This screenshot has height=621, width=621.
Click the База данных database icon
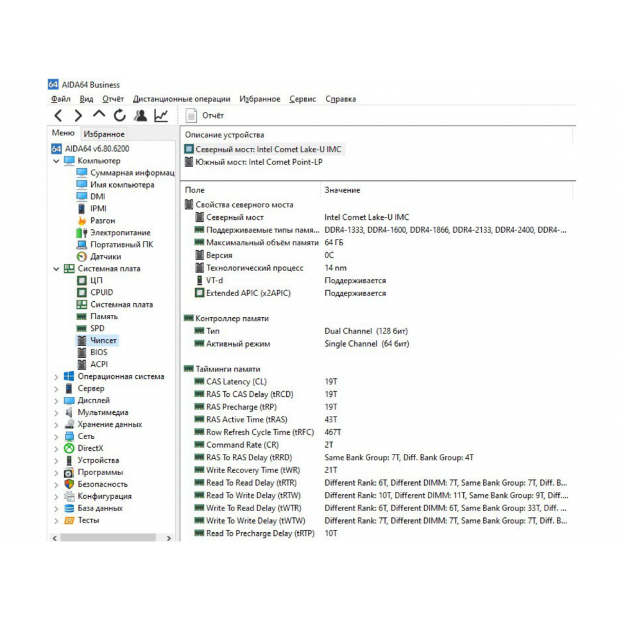pos(70,508)
